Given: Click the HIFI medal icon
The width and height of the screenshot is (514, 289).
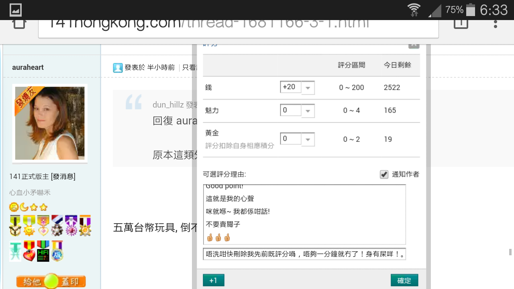Looking at the screenshot, I should point(43,252).
